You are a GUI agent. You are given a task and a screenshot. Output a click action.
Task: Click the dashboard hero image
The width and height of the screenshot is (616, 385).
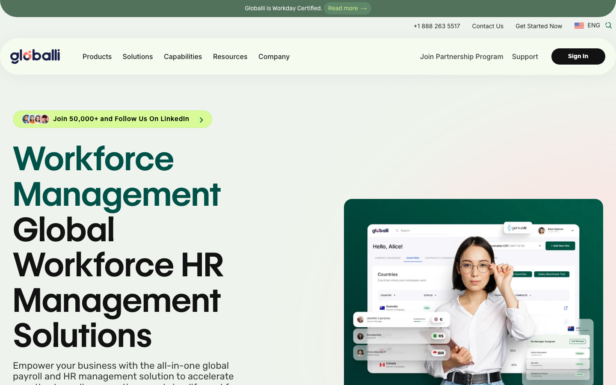coord(474,292)
